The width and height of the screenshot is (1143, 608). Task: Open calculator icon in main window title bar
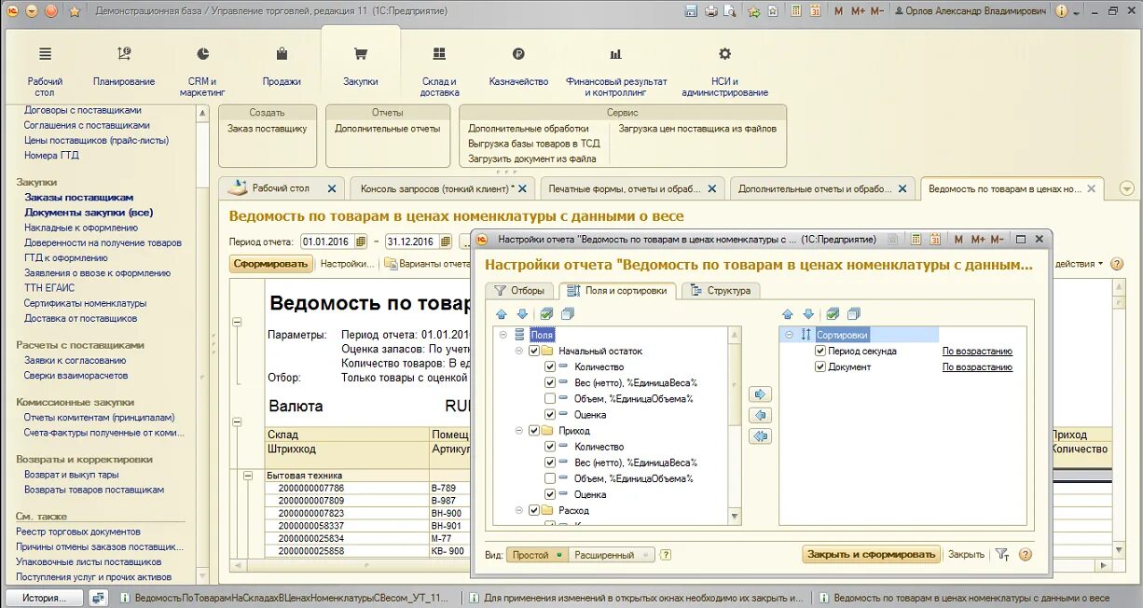pyautogui.click(x=795, y=11)
